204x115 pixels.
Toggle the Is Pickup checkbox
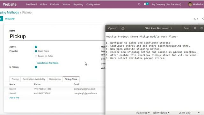point(36,67)
